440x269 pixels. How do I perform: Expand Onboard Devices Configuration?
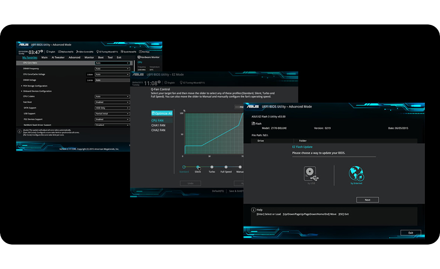(x=36, y=91)
